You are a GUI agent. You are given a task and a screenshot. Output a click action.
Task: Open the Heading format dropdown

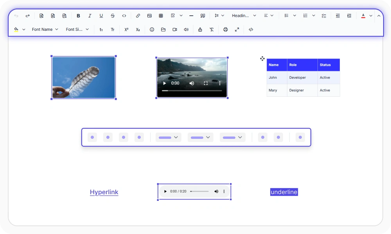tap(244, 16)
